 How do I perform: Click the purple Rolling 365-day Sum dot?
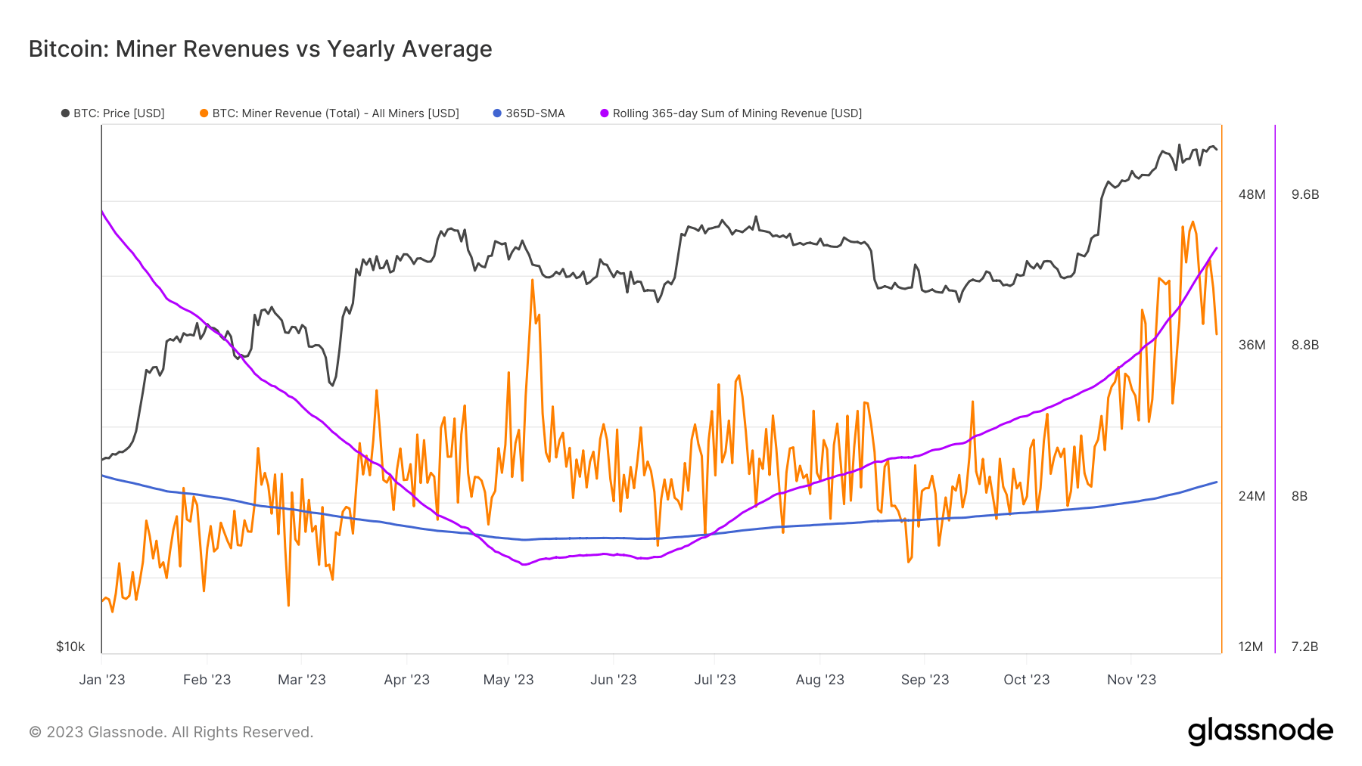(x=604, y=113)
